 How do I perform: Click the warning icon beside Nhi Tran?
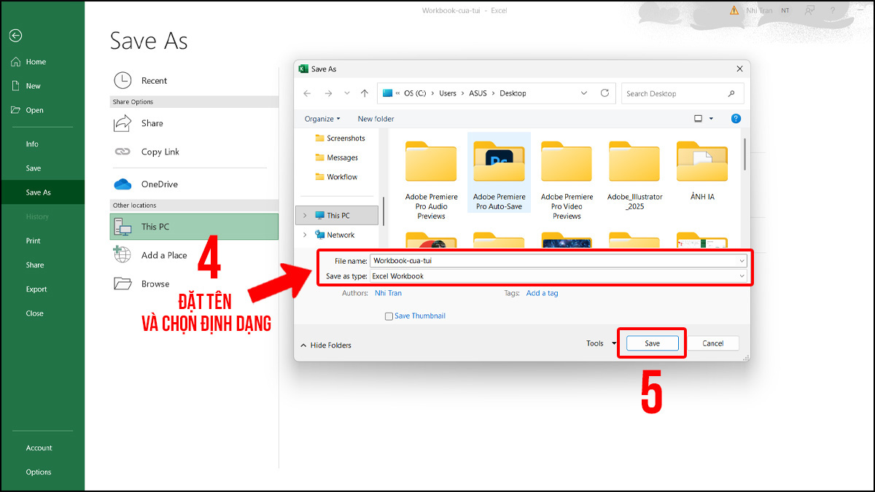pos(734,10)
